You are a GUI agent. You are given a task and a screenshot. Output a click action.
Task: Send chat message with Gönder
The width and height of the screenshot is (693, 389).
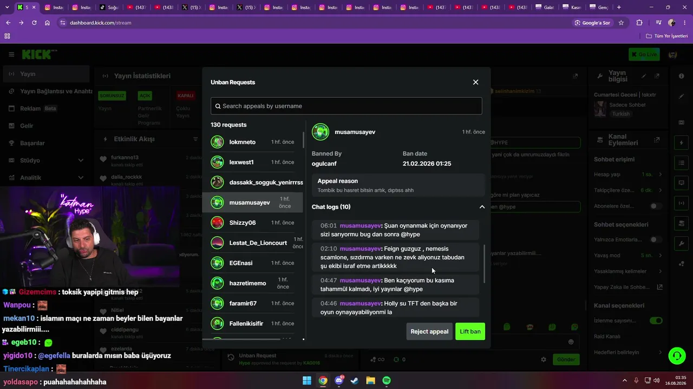(566, 359)
